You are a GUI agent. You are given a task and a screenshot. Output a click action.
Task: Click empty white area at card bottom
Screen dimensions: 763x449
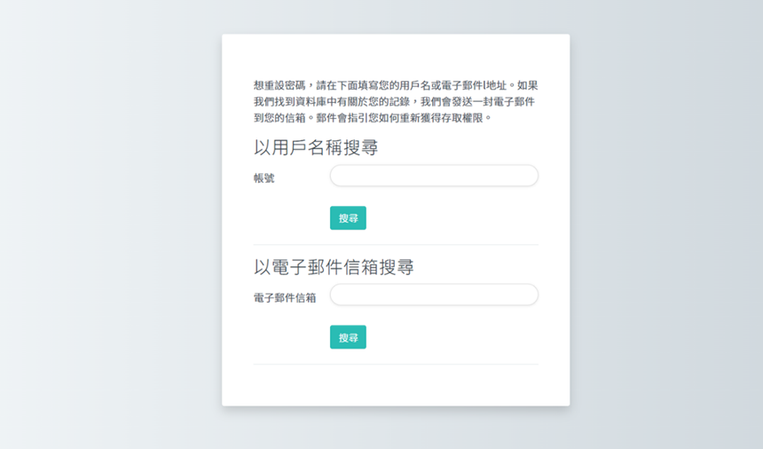tap(396, 386)
